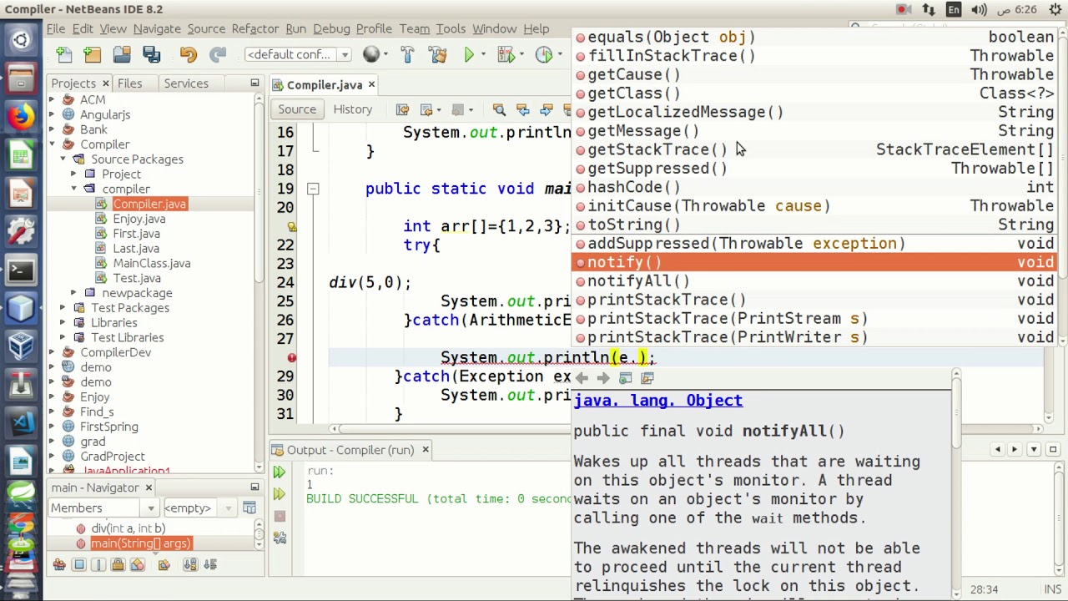This screenshot has width=1068, height=601.
Task: Click the History view button
Action: click(x=353, y=109)
